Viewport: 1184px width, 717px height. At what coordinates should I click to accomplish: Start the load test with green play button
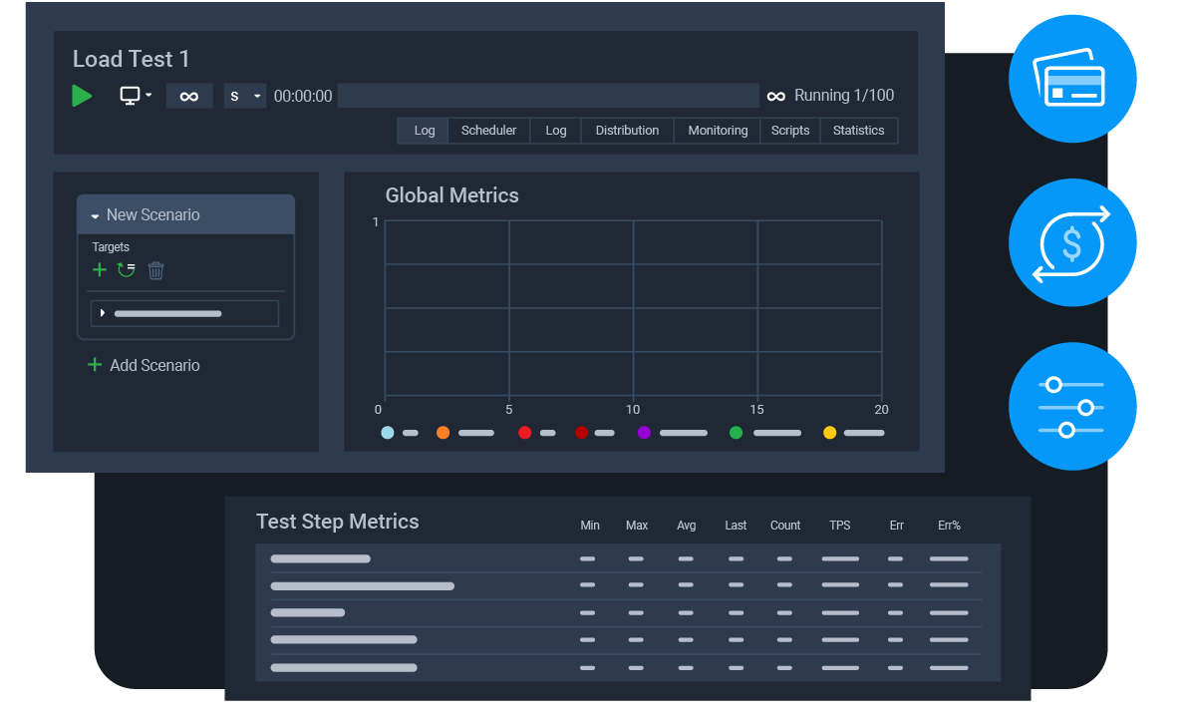(x=82, y=96)
